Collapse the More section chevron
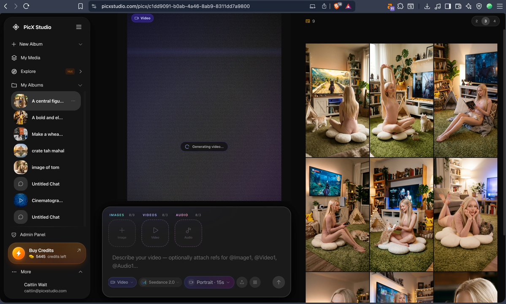 point(80,272)
